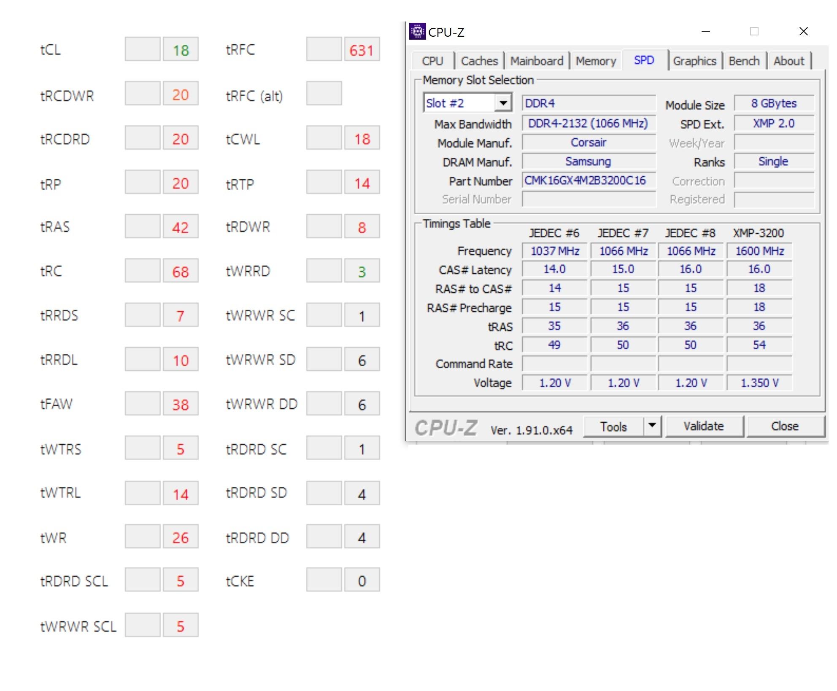
Task: Click the SPD Ext. XMP 2.0 value
Action: tap(774, 124)
